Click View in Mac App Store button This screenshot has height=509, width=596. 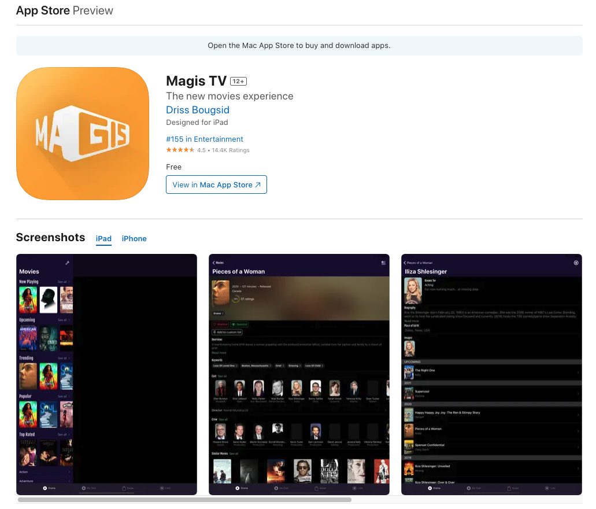pos(216,185)
